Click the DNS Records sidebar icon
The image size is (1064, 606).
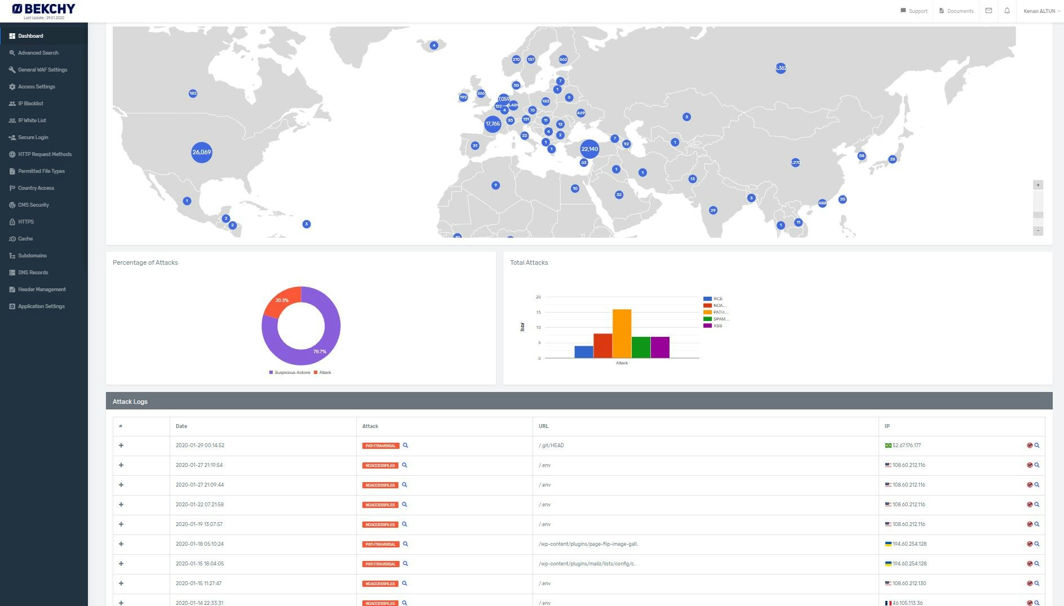pos(12,273)
